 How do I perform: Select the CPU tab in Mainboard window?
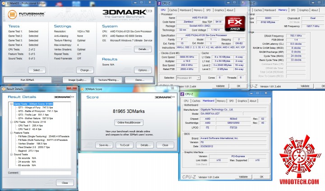tap(186, 101)
